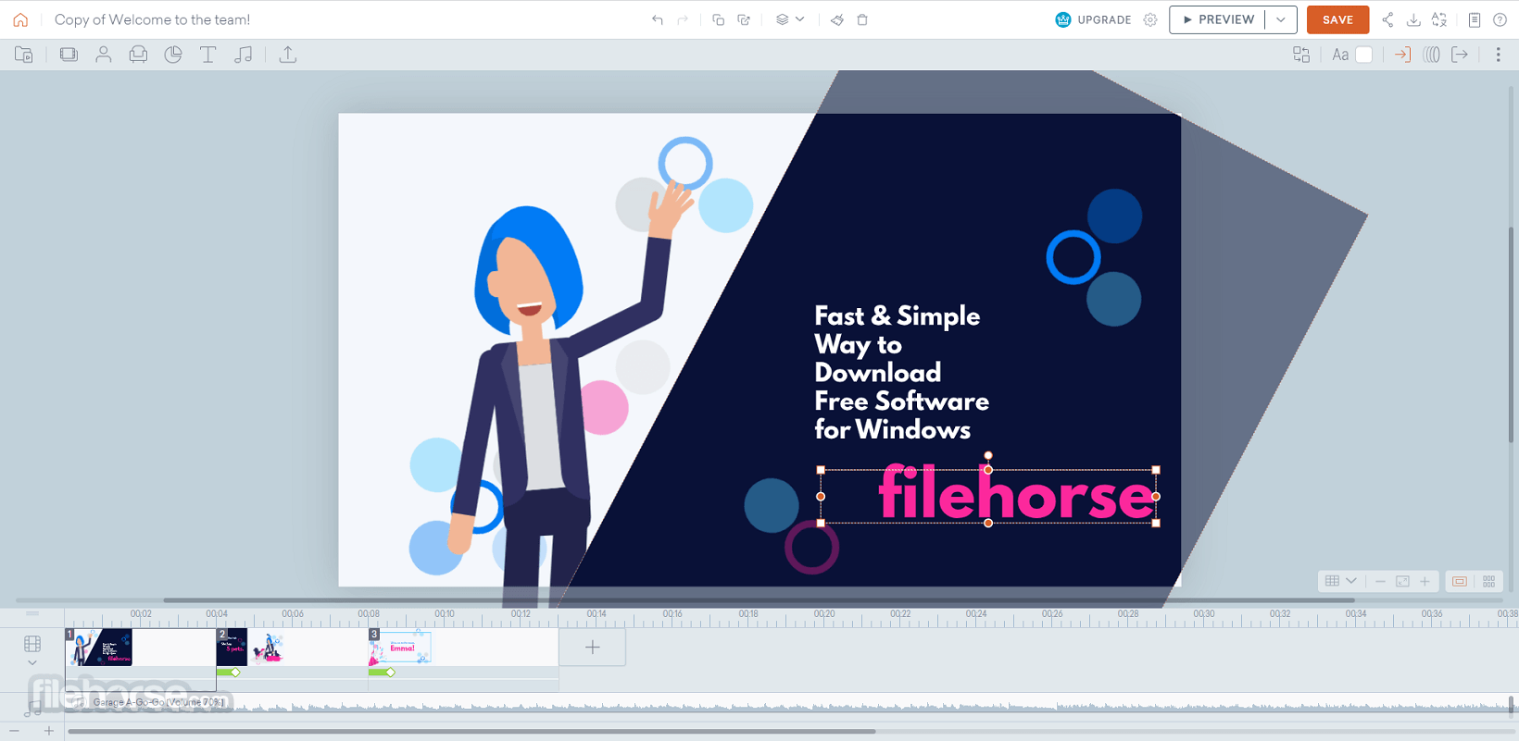This screenshot has height=741, width=1519.
Task: Click the timeline horizontal scrollbar
Action: point(471,732)
